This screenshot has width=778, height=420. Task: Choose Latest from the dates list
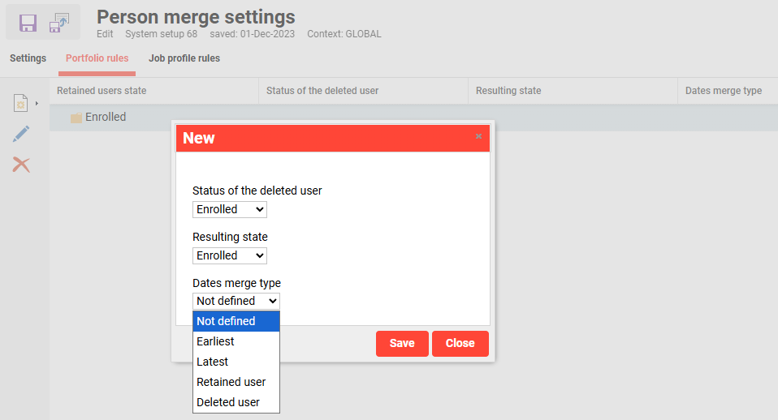(x=236, y=362)
